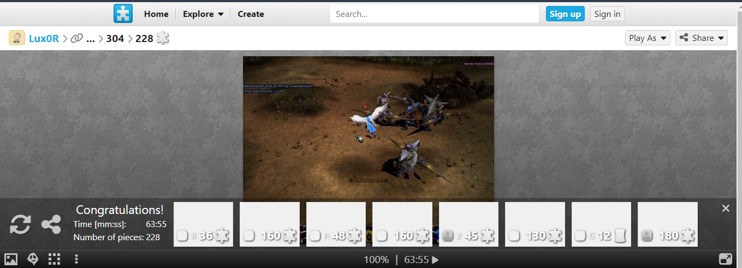Restart the puzzle with the circular arrows icon

[x=20, y=224]
